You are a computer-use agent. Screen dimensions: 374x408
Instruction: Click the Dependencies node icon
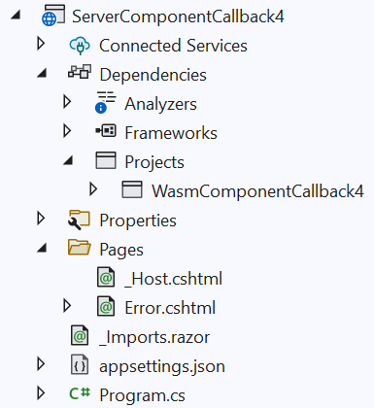pos(80,72)
